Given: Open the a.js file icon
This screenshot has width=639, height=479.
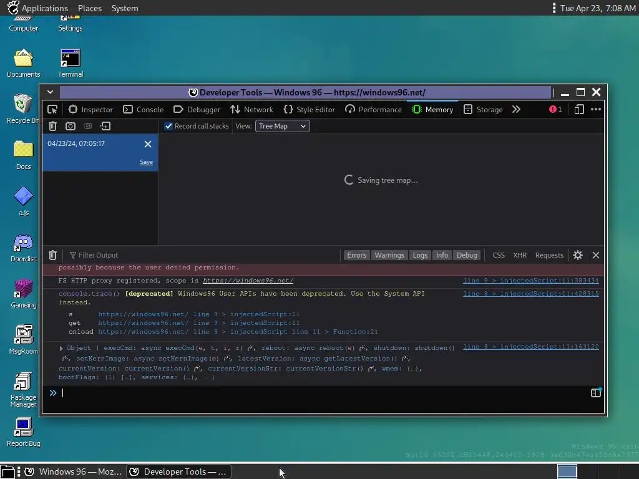Looking at the screenshot, I should pyautogui.click(x=23, y=201).
